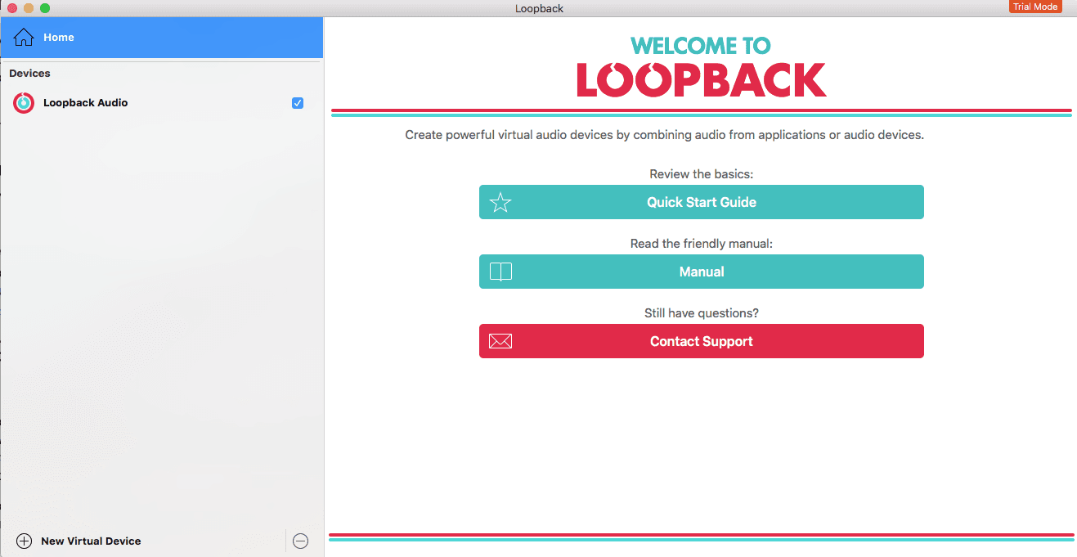Image resolution: width=1077 pixels, height=557 pixels.
Task: Open the Quick Start Guide
Action: [x=701, y=202]
